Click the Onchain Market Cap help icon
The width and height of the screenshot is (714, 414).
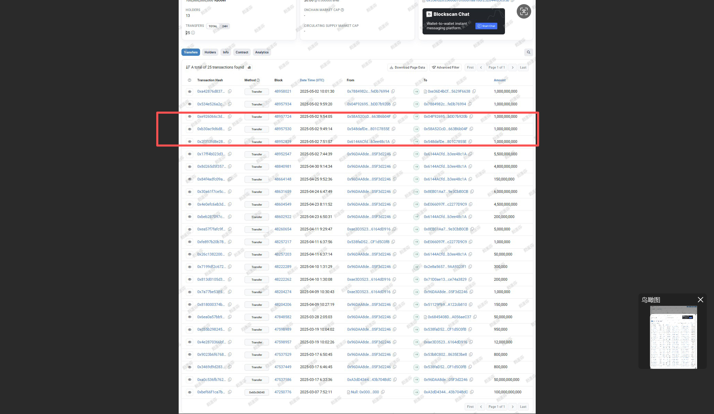[x=342, y=10]
